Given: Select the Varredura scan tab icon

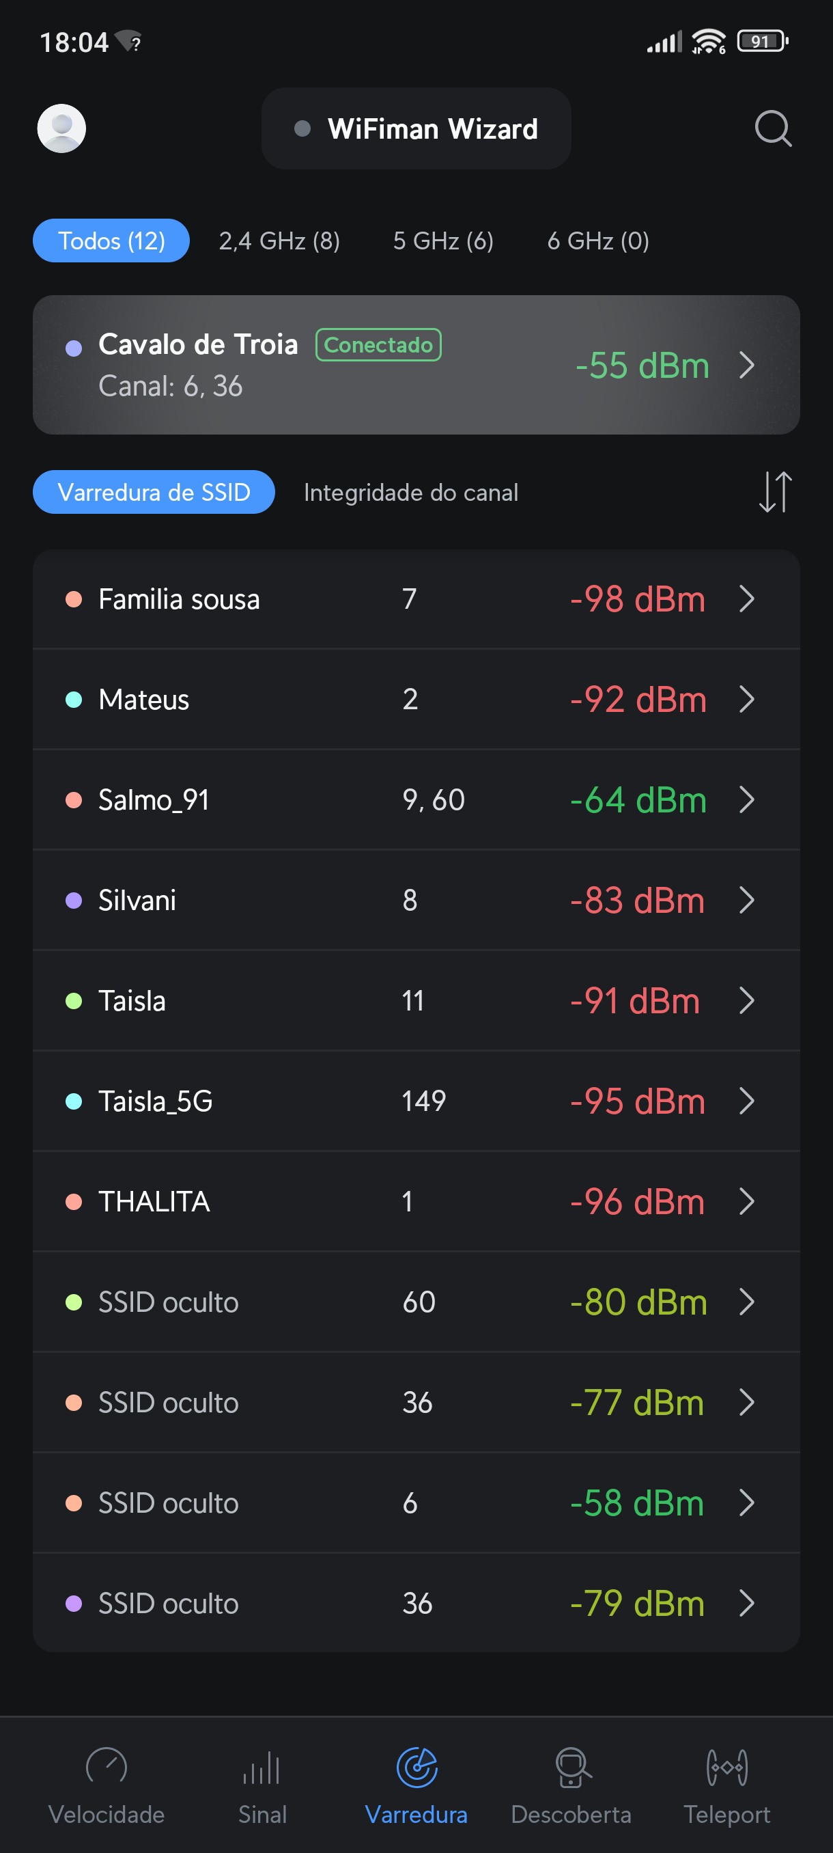Looking at the screenshot, I should pyautogui.click(x=417, y=1768).
